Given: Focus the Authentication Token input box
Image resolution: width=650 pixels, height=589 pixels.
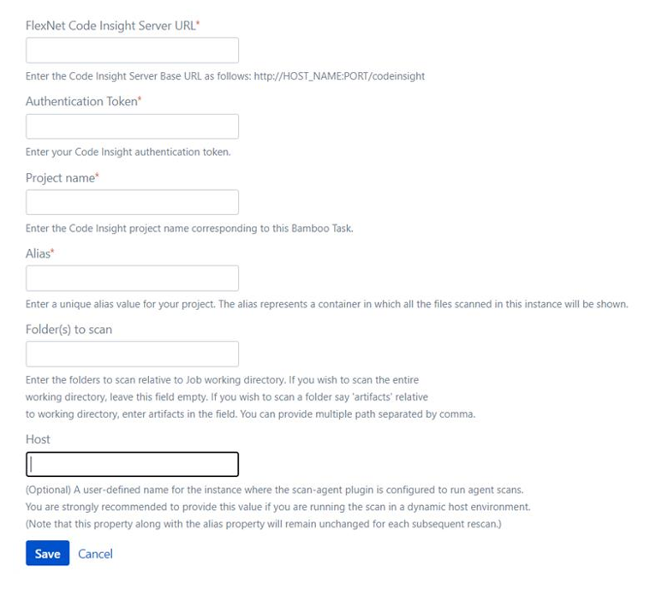Looking at the screenshot, I should pyautogui.click(x=132, y=127).
